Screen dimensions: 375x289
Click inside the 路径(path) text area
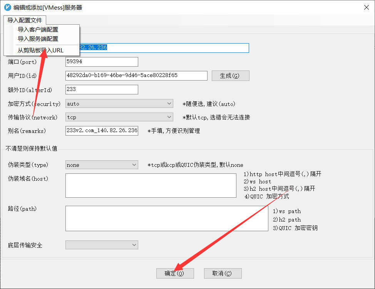[166, 218]
